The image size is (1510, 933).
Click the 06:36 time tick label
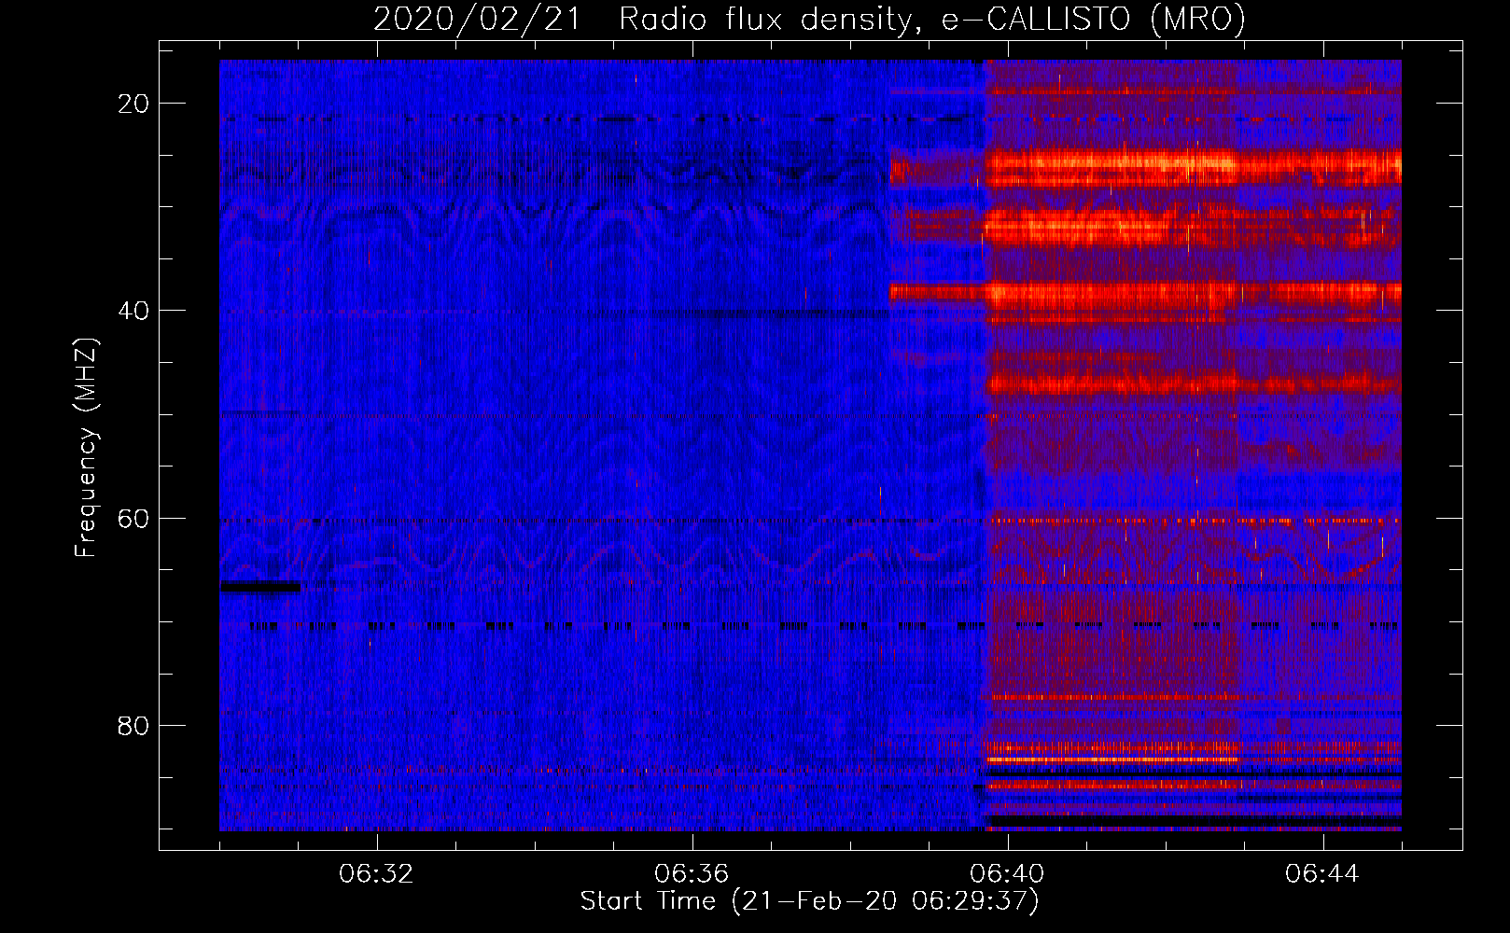[x=692, y=874]
